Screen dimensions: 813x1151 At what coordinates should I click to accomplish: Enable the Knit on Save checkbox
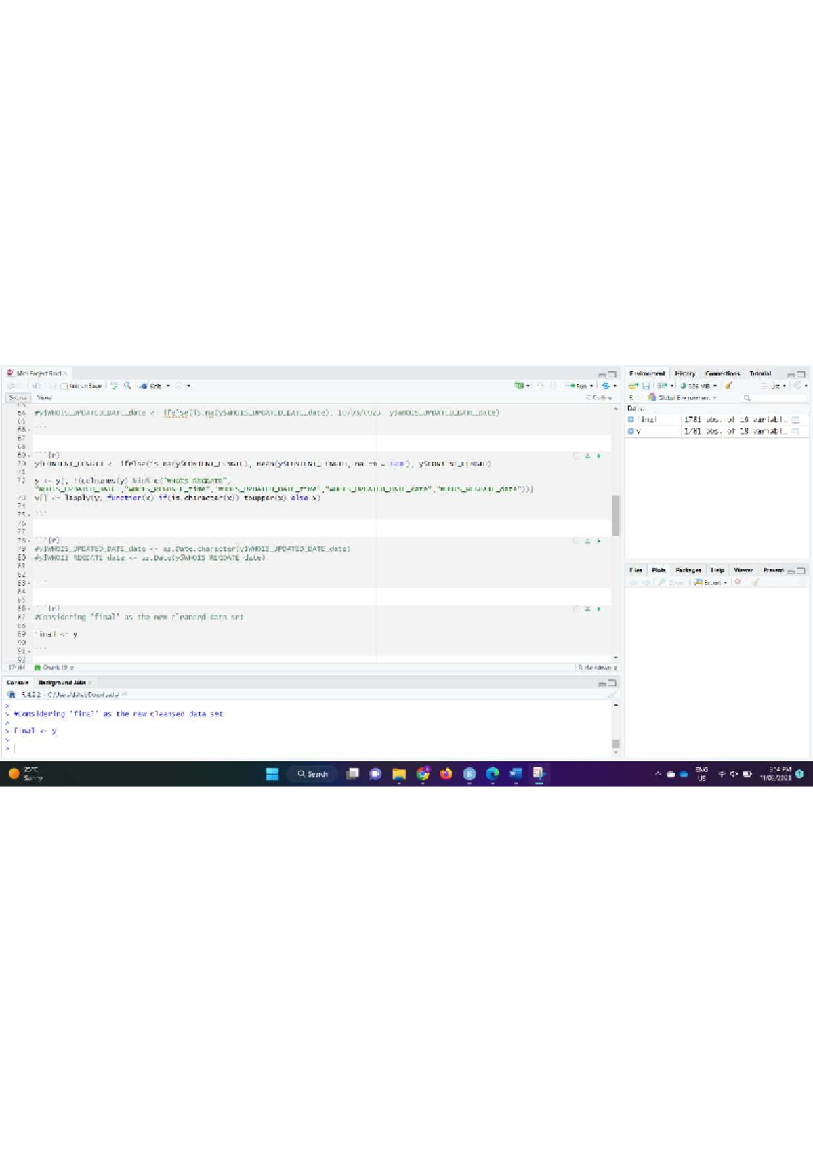pos(64,386)
